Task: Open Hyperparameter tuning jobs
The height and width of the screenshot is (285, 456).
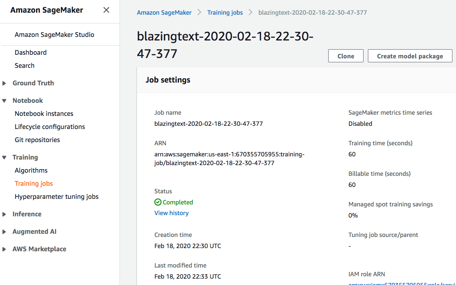Action: coord(57,196)
